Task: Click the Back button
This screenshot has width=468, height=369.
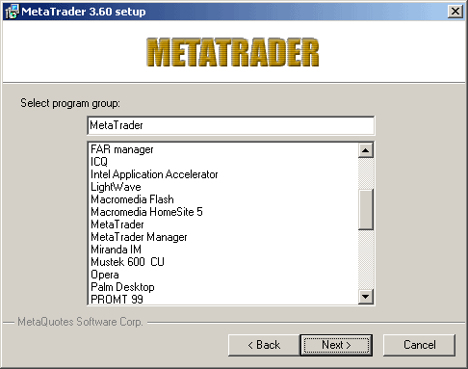Action: [264, 345]
